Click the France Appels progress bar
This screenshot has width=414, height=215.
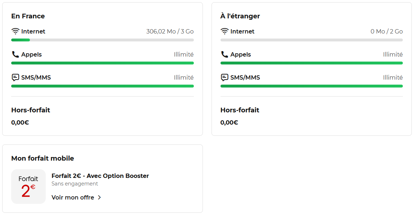point(102,63)
